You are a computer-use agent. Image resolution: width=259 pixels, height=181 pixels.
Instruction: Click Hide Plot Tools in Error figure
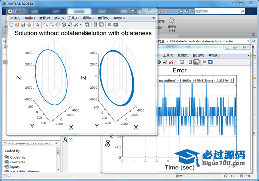(204, 62)
